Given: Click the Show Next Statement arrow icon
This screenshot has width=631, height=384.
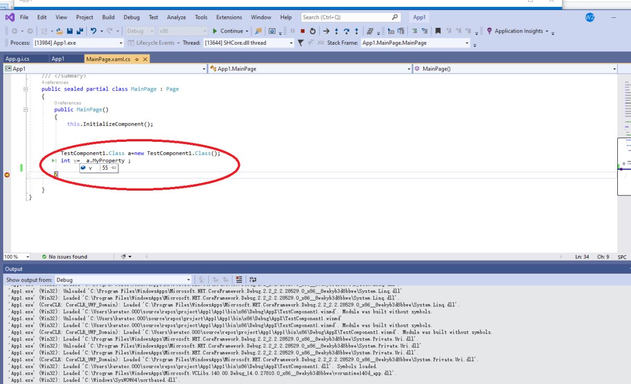Looking at the screenshot, I should click(327, 31).
